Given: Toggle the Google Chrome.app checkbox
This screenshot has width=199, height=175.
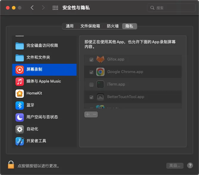Looking at the screenshot, I should click(x=91, y=72).
